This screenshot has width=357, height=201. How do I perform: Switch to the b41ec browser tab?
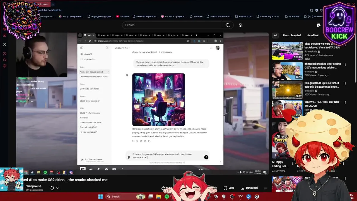(x=131, y=35)
